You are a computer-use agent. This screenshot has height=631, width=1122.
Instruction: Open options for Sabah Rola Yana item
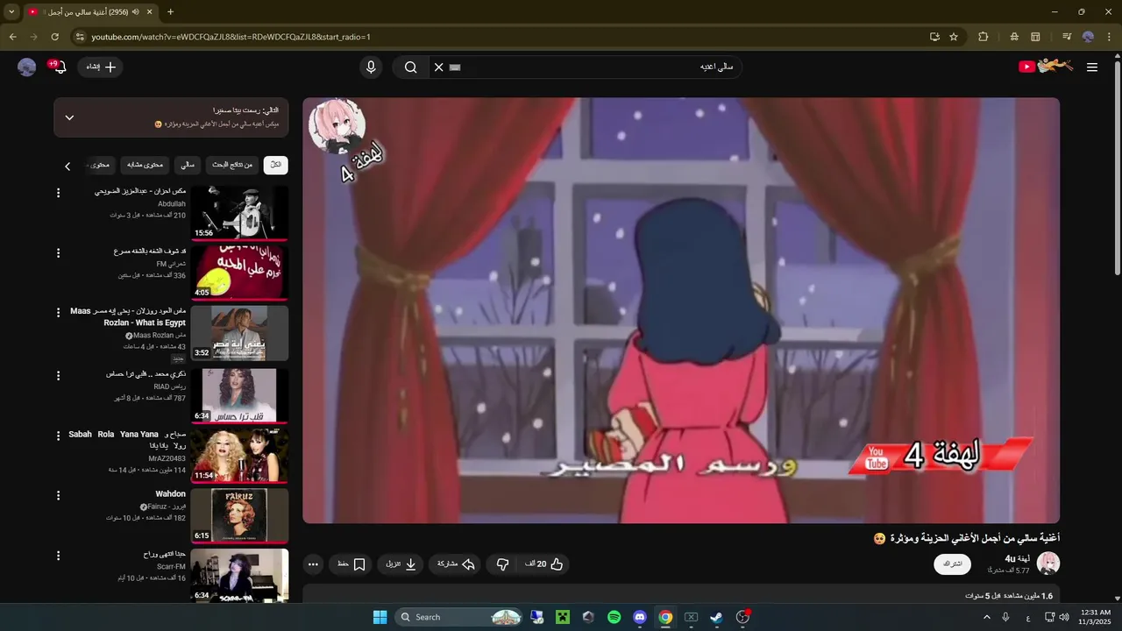[x=59, y=435]
